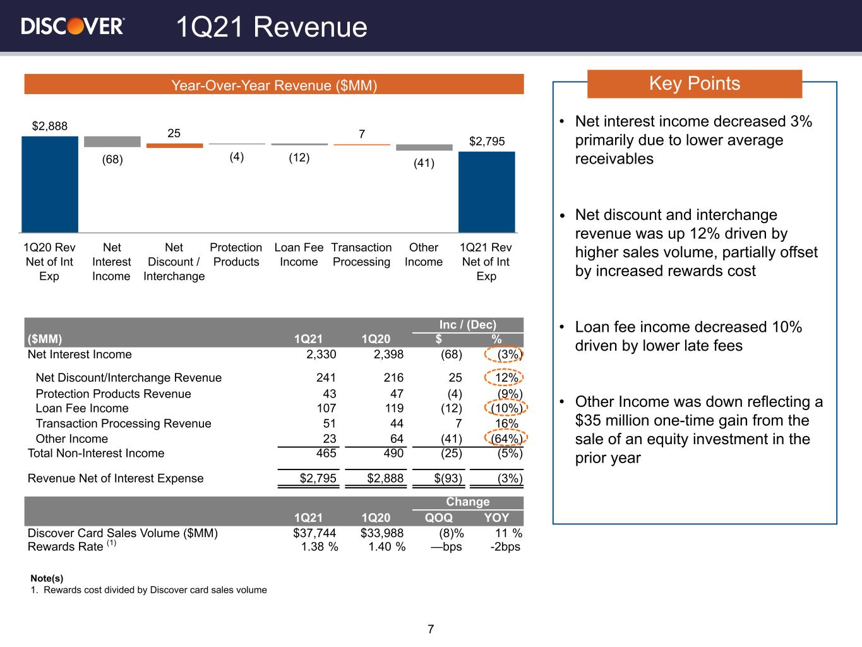The image size is (862, 647).
Task: Click the '25' label above the orange bar
Action: [174, 133]
